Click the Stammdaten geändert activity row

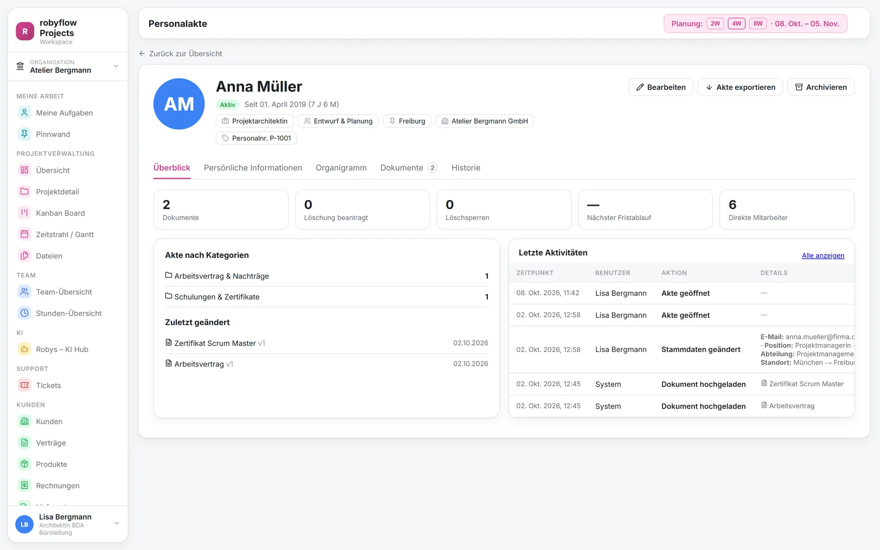coord(682,350)
